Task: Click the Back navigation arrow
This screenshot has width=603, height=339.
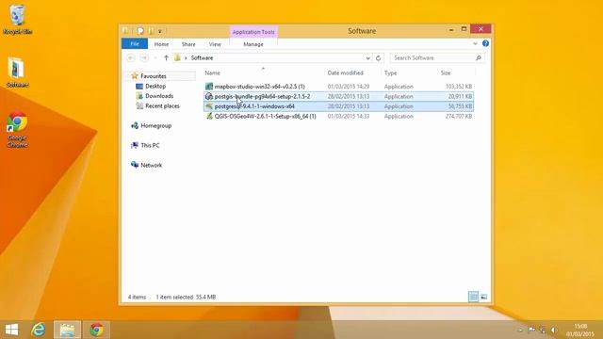Action: click(131, 58)
